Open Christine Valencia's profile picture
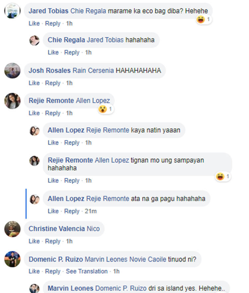This screenshot has width=249, height=293. [x=12, y=229]
